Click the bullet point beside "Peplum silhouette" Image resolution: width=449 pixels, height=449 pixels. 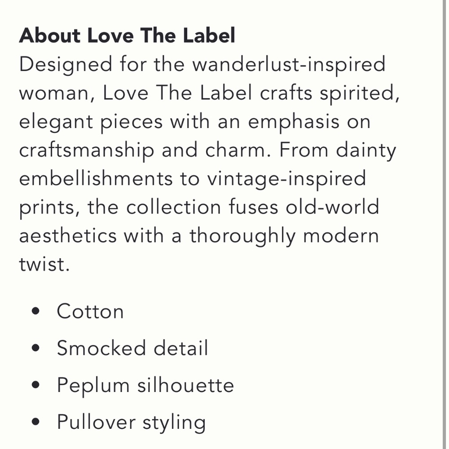click(x=37, y=386)
